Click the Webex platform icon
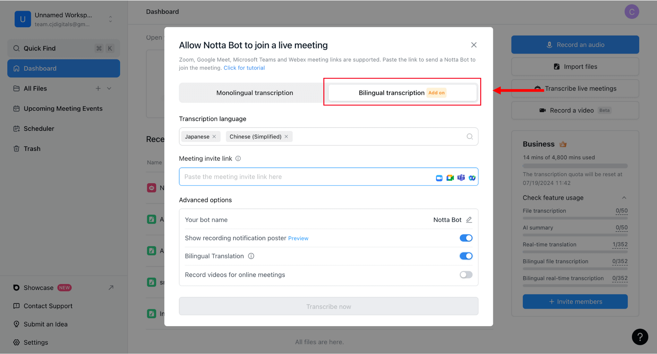 tap(472, 177)
